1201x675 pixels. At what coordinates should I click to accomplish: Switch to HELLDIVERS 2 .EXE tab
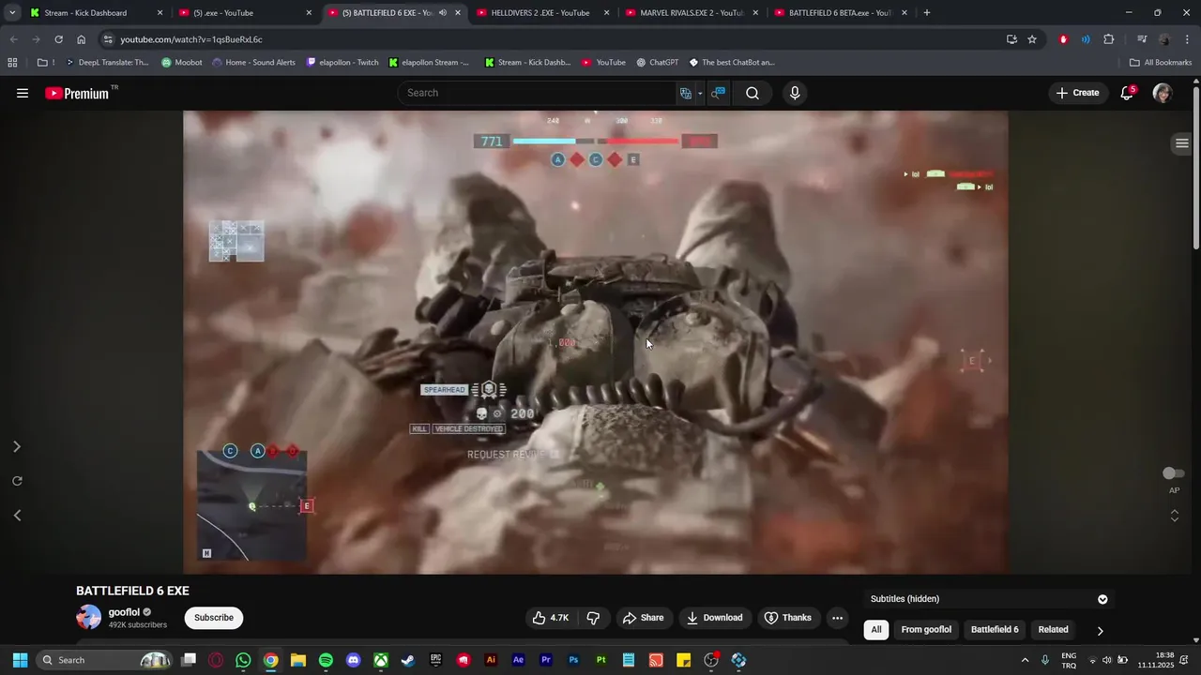tap(544, 13)
